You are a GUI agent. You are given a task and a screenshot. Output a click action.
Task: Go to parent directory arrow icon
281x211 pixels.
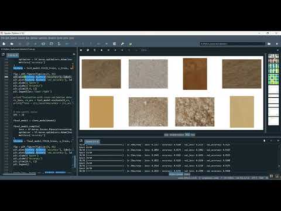point(277,44)
